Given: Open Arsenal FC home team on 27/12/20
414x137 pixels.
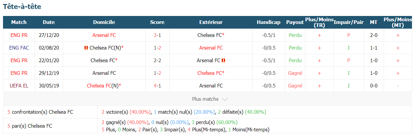Looking at the screenshot, I should (x=104, y=35).
